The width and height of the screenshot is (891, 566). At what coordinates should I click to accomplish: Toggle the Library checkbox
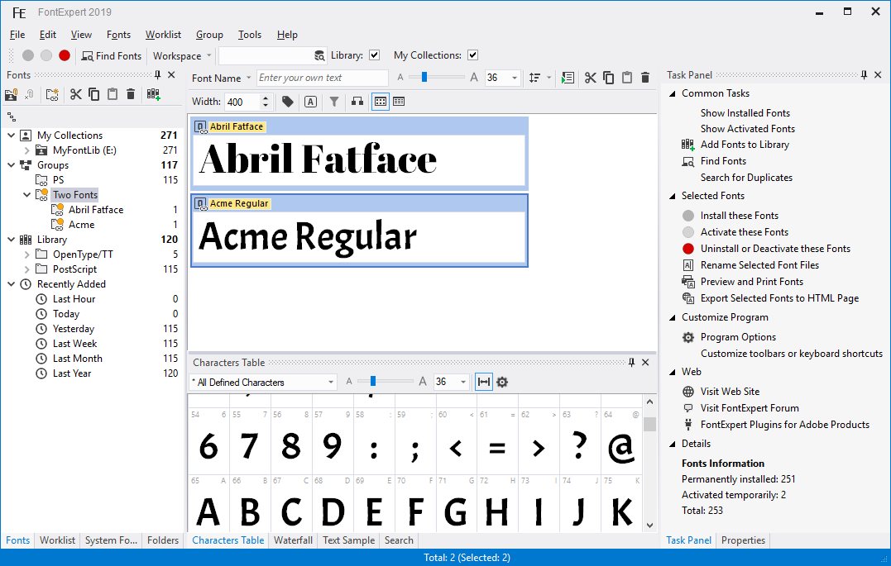pos(374,55)
